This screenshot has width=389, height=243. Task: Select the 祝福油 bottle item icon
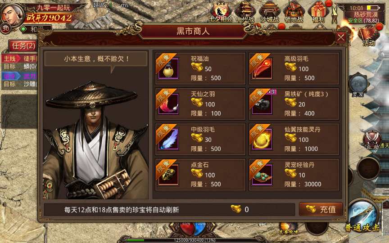coord(168,69)
